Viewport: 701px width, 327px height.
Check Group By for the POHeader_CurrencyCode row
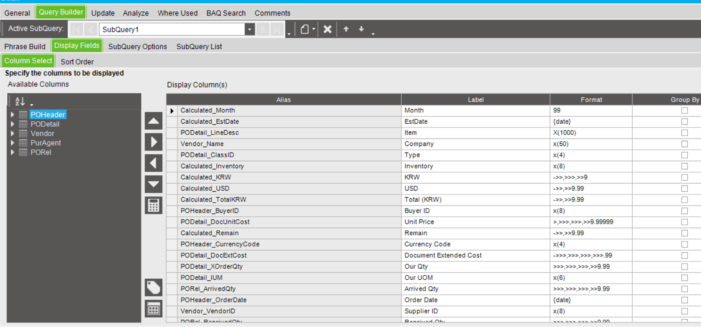(x=685, y=244)
